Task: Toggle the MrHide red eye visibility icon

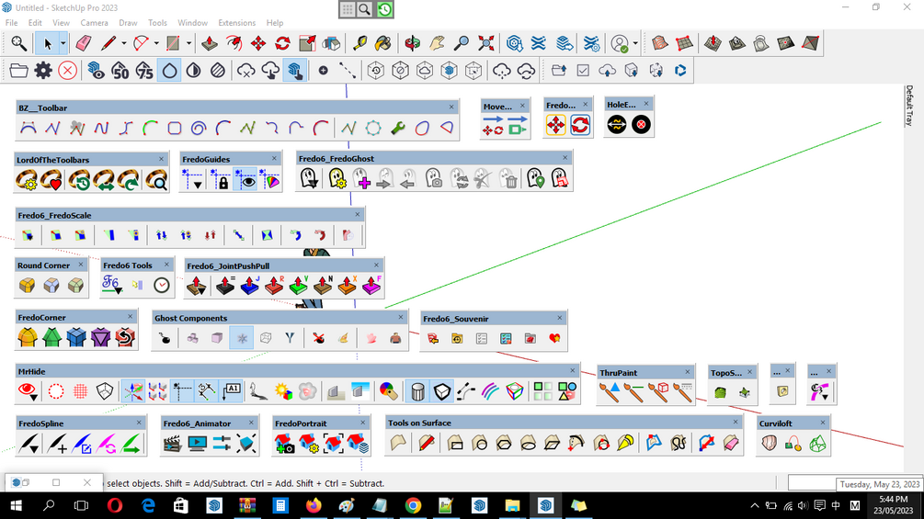Action: tap(26, 390)
